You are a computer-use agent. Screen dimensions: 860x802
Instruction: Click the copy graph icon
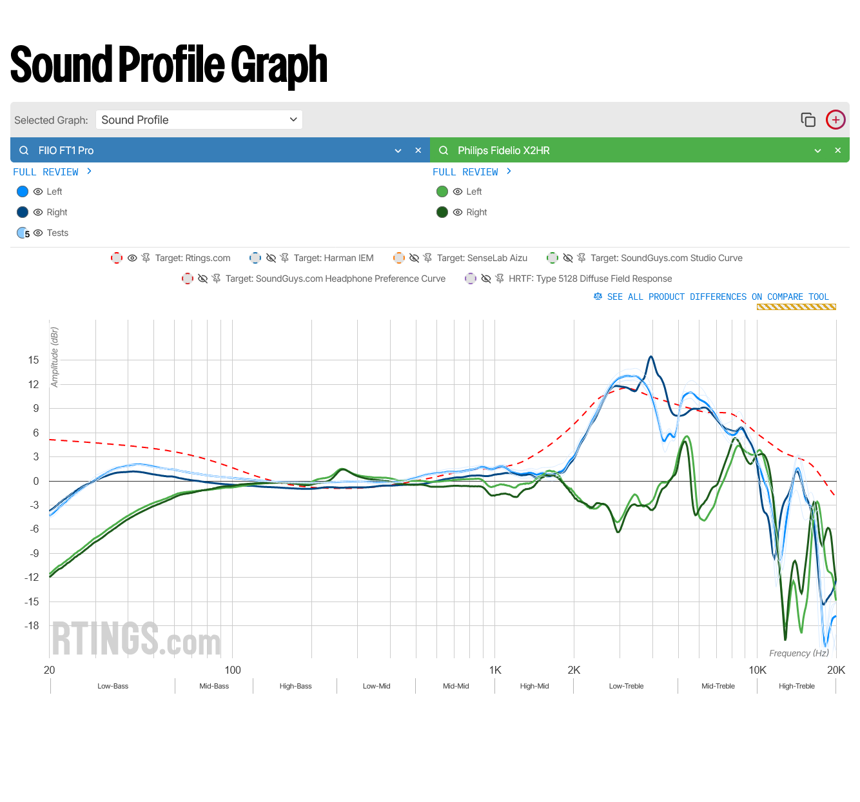808,120
